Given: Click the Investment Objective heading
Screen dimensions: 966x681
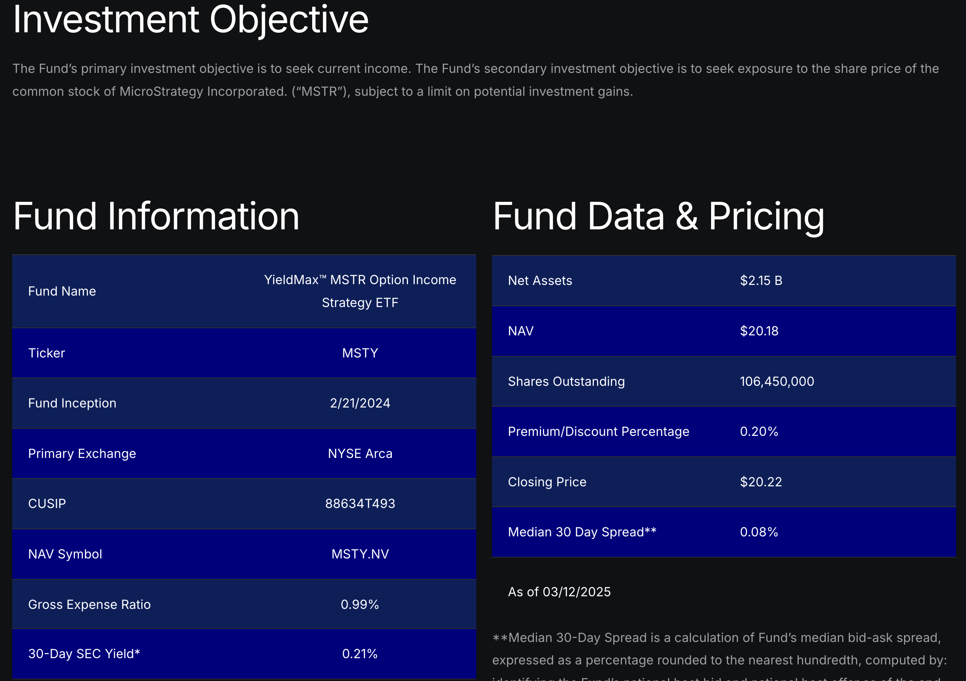Looking at the screenshot, I should pos(191,20).
